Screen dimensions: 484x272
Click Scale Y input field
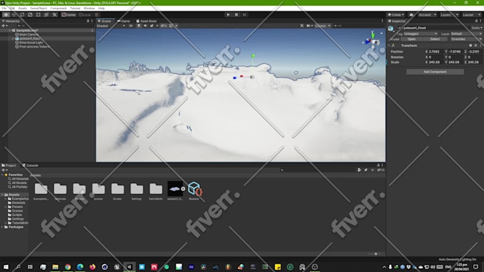tap(456, 62)
